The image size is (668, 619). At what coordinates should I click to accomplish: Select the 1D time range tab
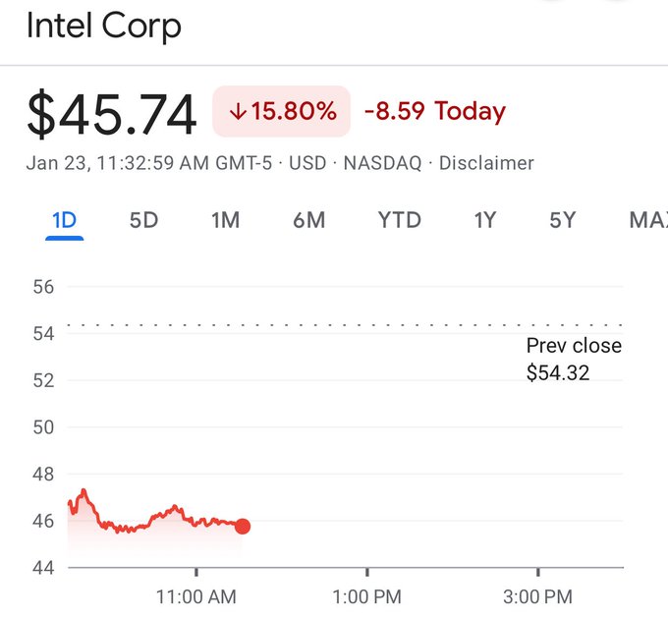(64, 220)
